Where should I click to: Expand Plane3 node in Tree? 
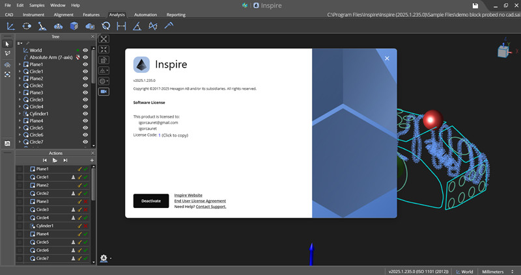coord(20,92)
